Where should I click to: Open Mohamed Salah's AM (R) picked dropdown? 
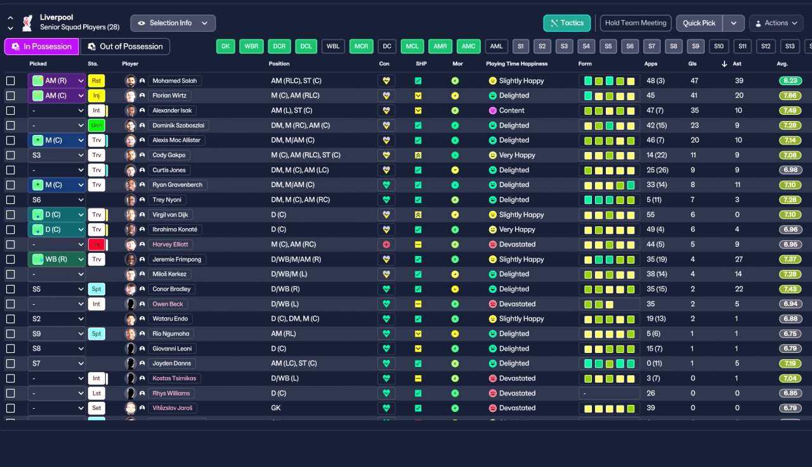tap(56, 80)
